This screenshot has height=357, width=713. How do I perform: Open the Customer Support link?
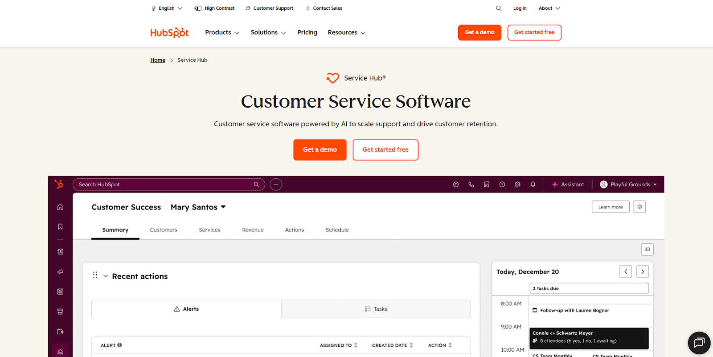pos(270,8)
